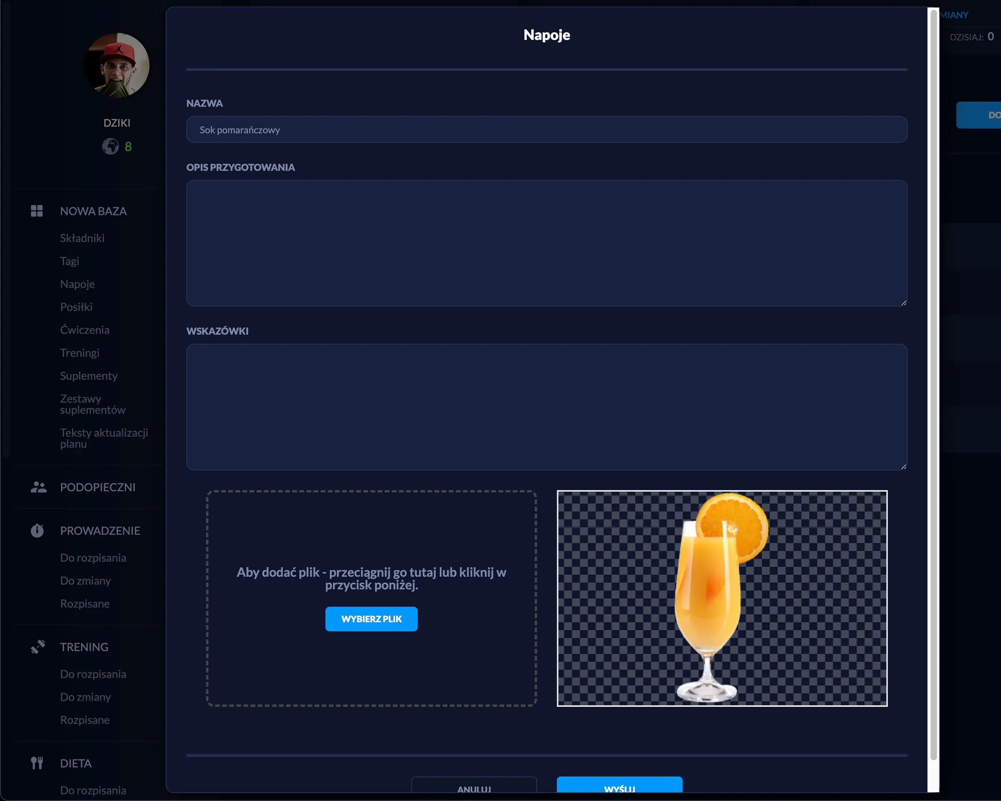Click the OPIS PRZYGOTOWANIA text area
This screenshot has height=801, width=1001.
click(546, 243)
